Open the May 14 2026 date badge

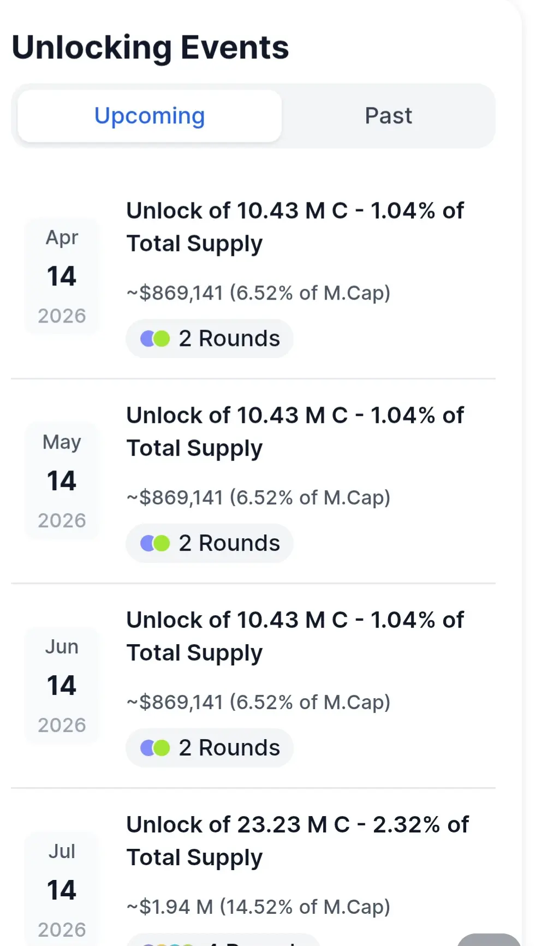click(62, 481)
